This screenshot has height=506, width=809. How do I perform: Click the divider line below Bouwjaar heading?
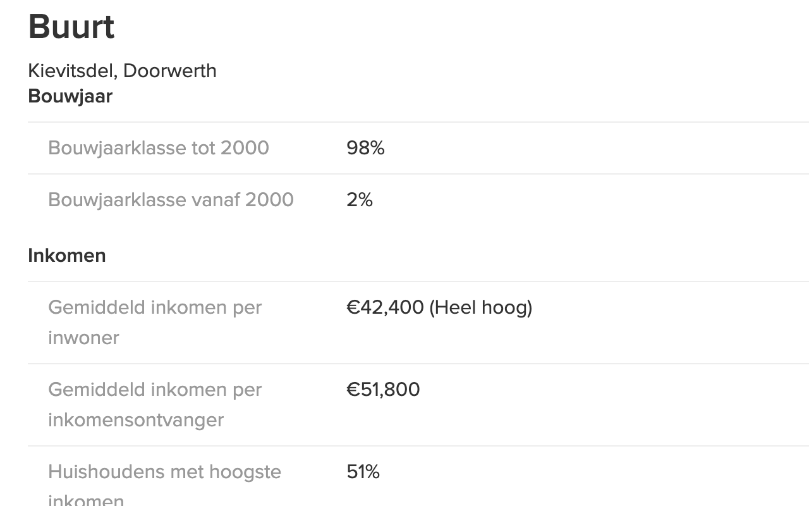[x=417, y=122]
